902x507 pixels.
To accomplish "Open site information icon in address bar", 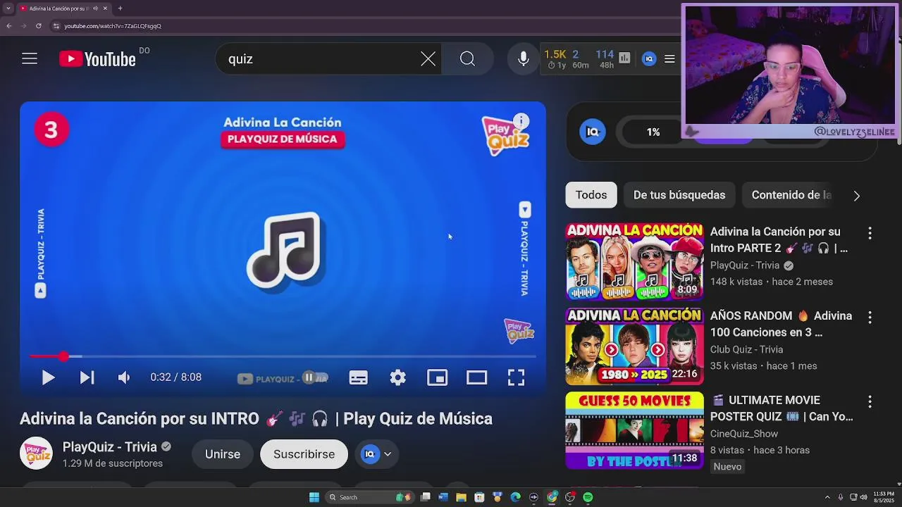I will pyautogui.click(x=56, y=26).
